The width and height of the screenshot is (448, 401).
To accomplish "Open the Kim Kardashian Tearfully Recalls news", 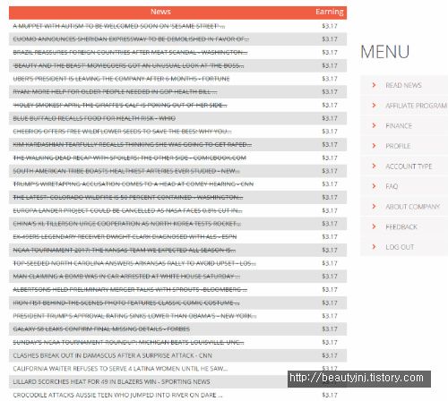I will tap(133, 145).
